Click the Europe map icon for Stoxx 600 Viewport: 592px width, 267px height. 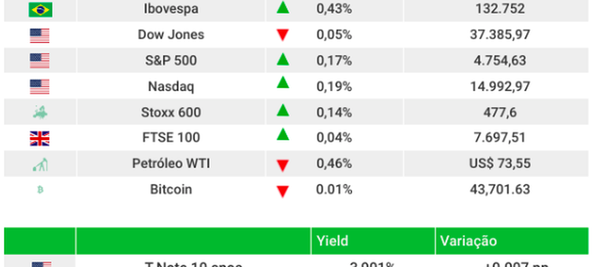[x=40, y=113]
